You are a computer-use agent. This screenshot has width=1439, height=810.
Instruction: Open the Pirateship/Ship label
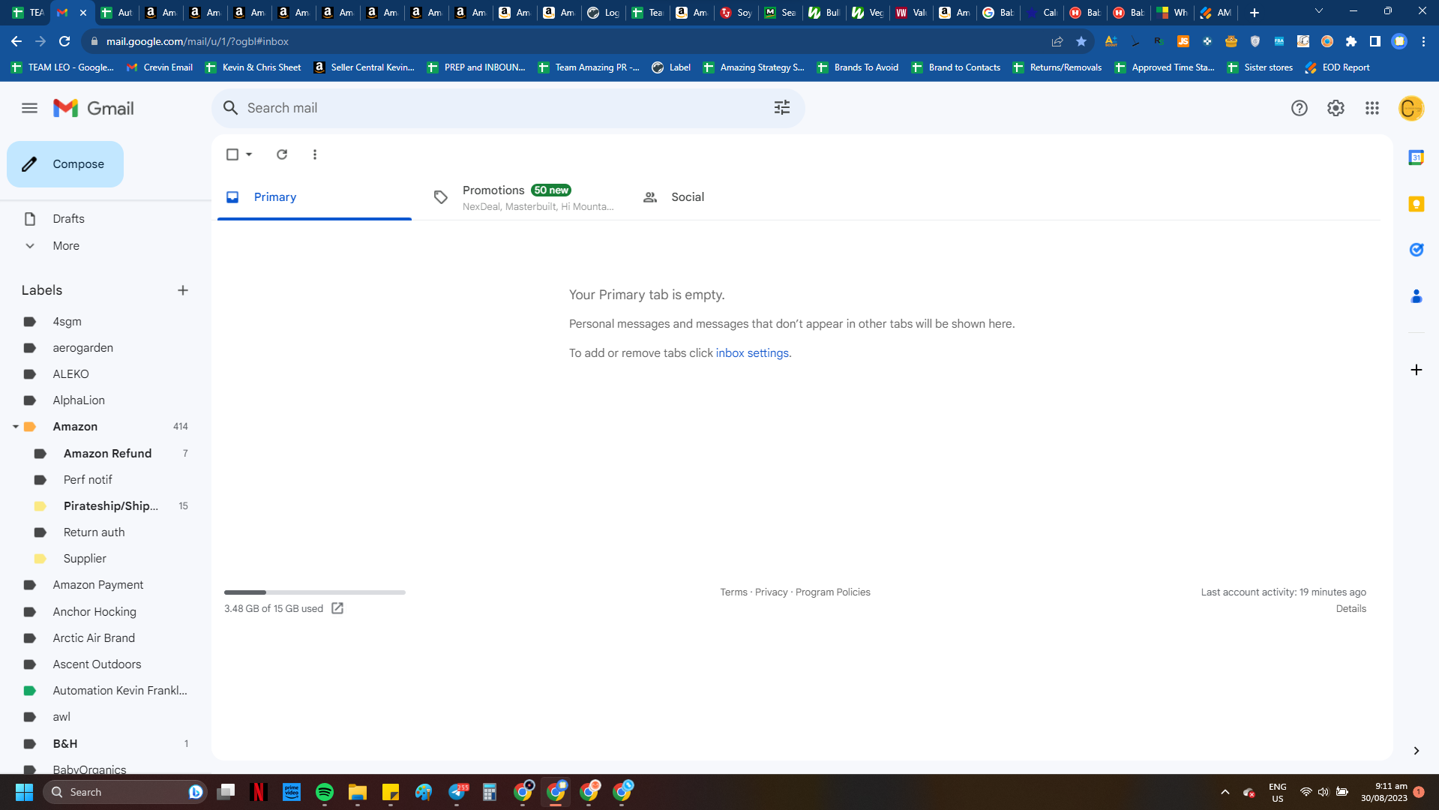click(x=111, y=506)
